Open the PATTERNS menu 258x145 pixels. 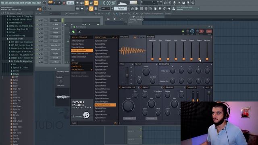coord(16,3)
